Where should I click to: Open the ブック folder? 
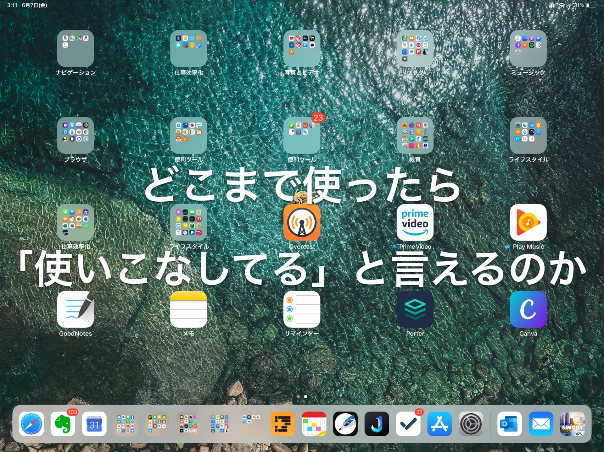click(x=415, y=48)
